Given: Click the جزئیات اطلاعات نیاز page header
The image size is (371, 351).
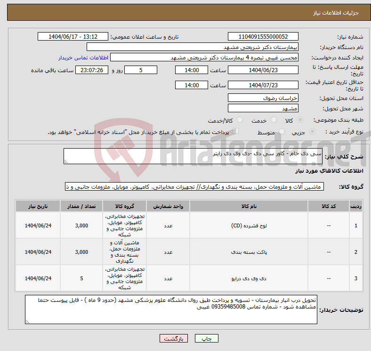Looking at the screenshot, I should pyautogui.click(x=336, y=13).
